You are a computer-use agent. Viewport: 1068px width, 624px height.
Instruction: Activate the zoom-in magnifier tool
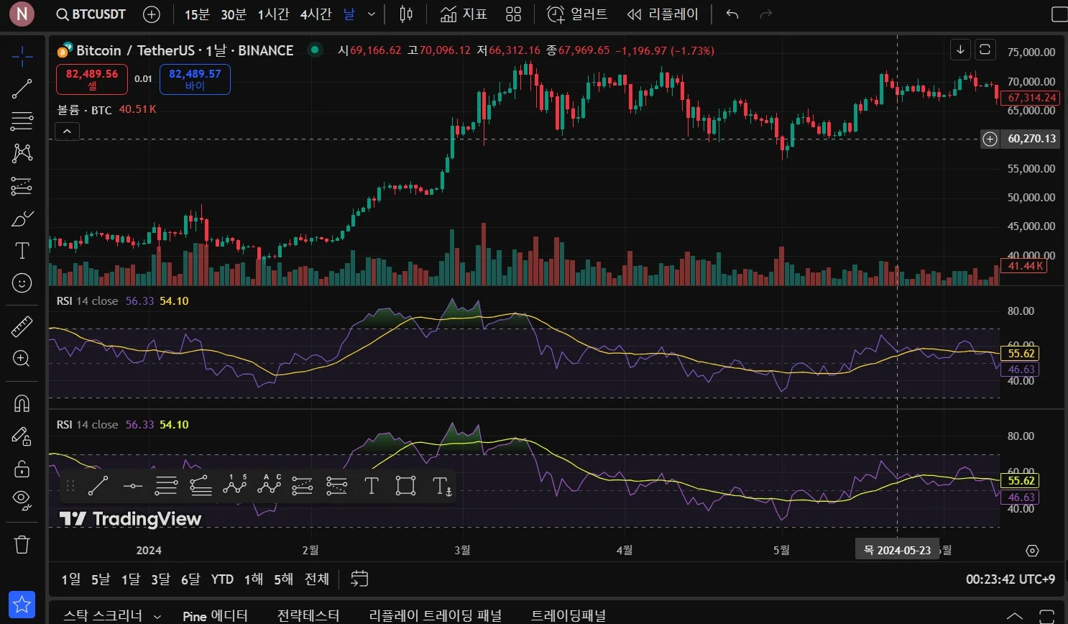click(22, 359)
